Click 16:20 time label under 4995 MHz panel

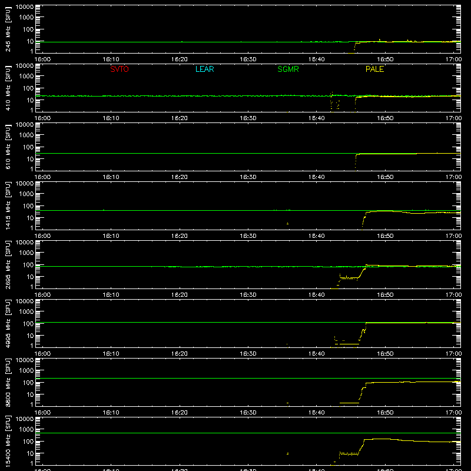tap(180, 354)
